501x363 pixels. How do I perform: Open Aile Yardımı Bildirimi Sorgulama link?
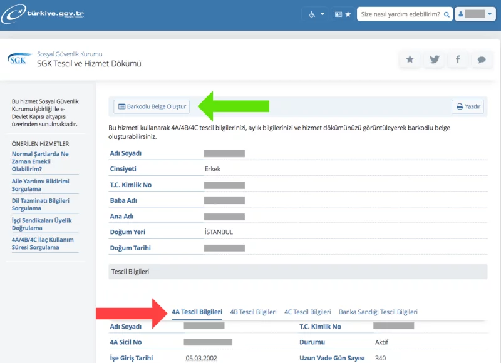[x=41, y=185]
